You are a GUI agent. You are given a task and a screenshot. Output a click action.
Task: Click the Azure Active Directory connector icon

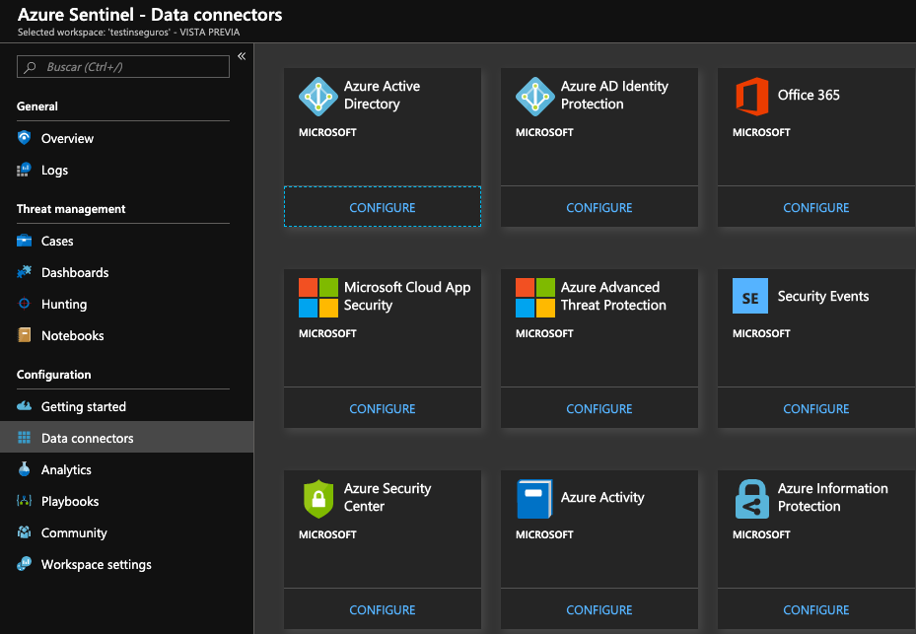(x=318, y=97)
